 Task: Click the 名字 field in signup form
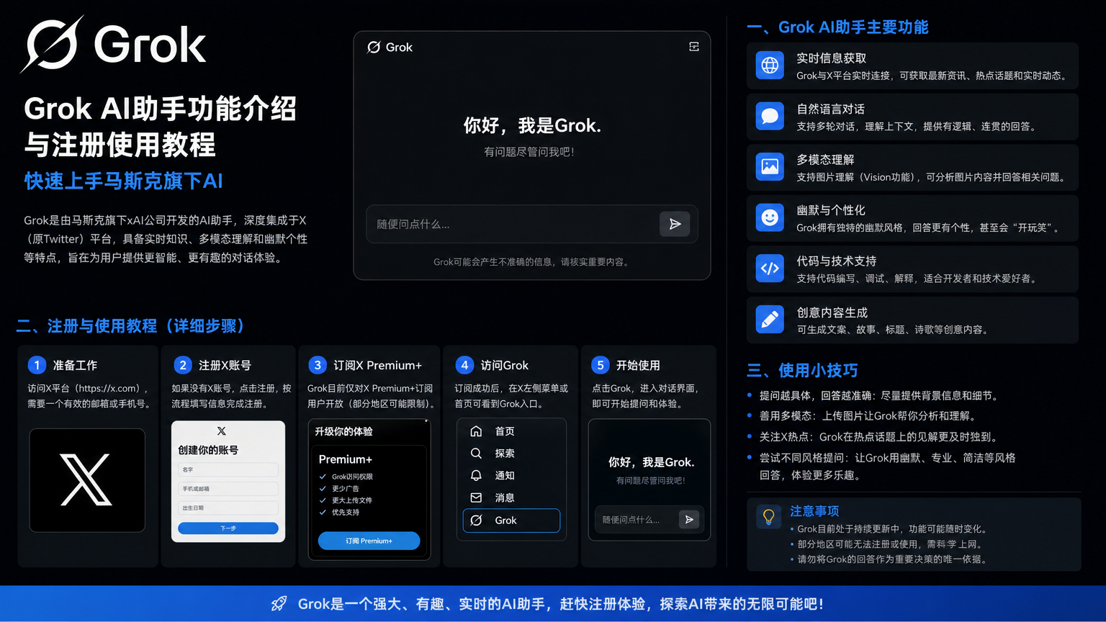click(x=228, y=469)
